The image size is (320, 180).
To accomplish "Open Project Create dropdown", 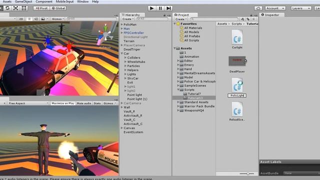I will [x=181, y=19].
